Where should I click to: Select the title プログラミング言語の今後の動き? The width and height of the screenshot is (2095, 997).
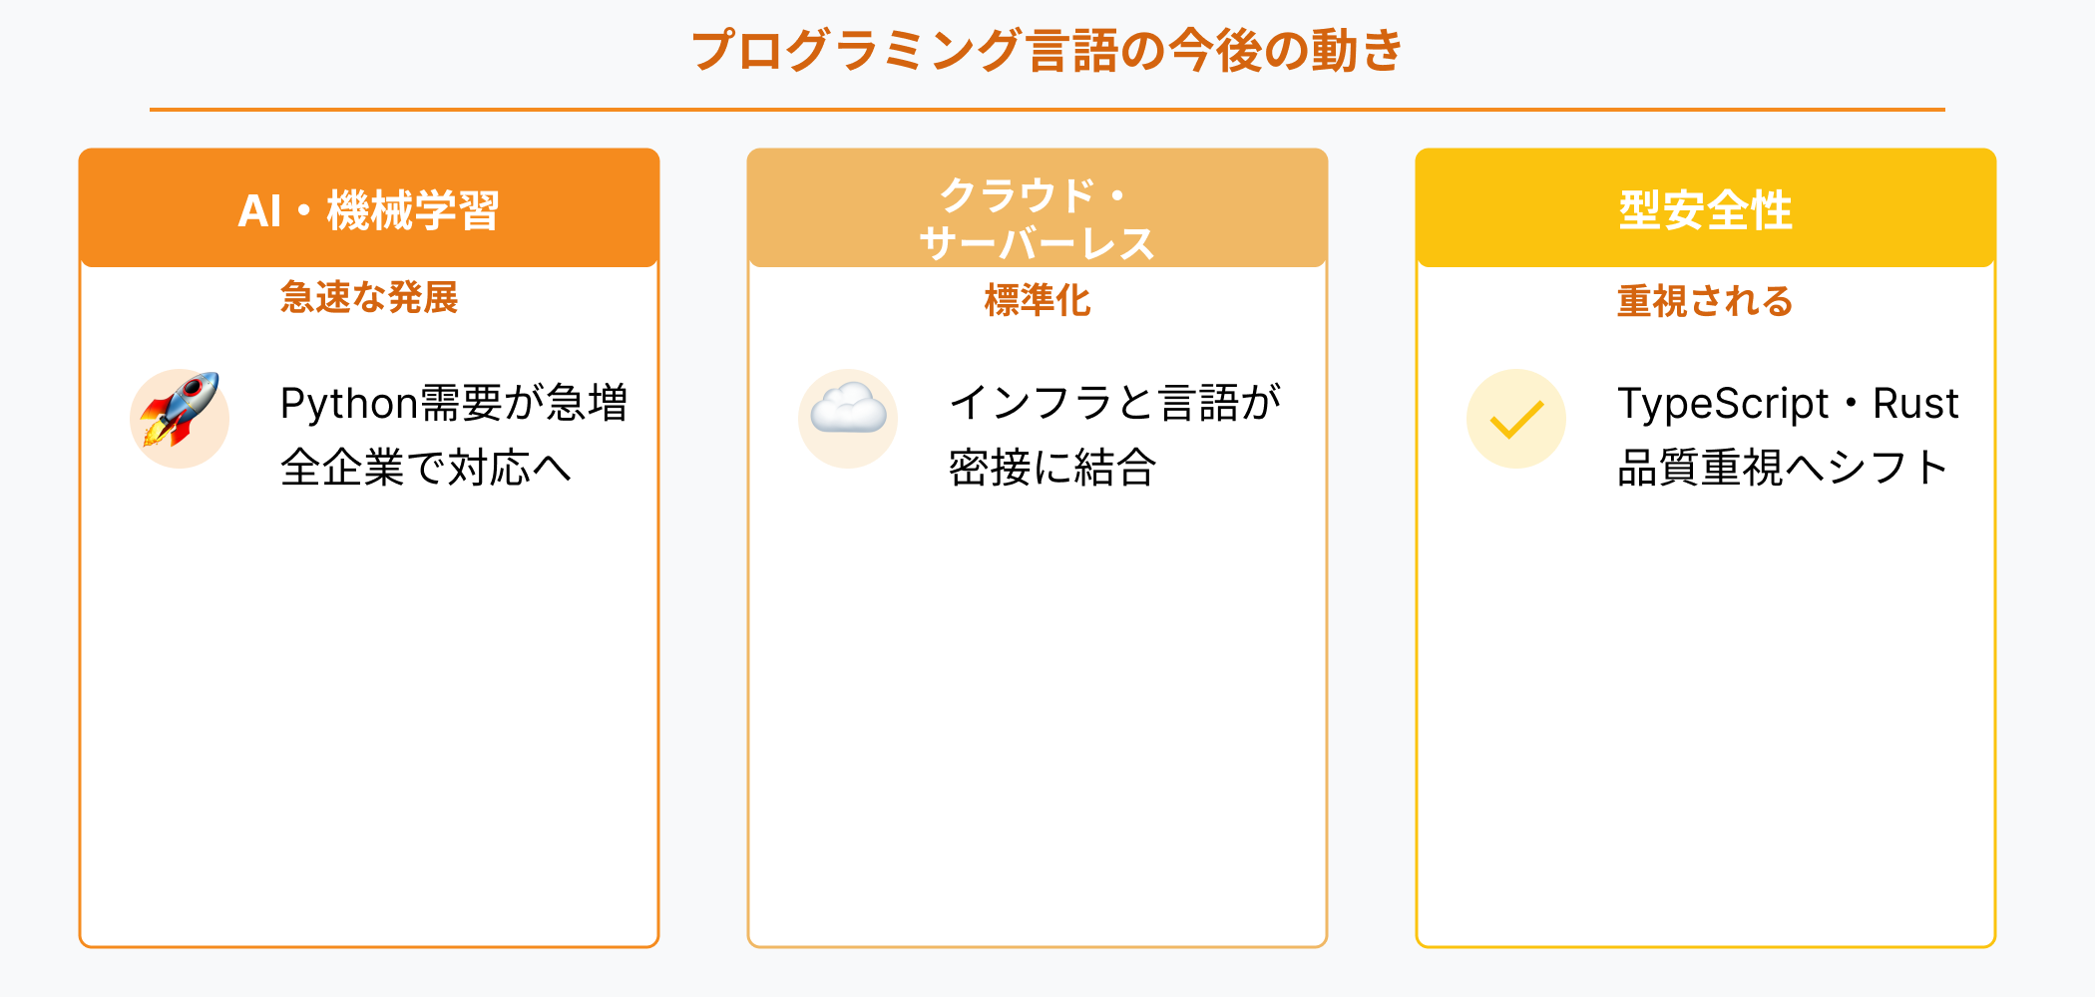pyautogui.click(x=1047, y=51)
